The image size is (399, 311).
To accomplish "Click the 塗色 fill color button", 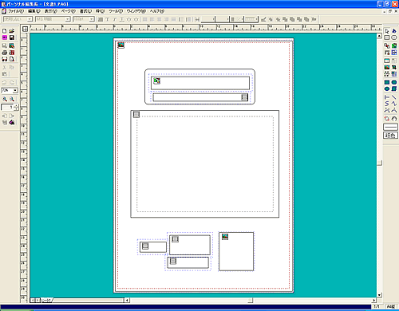I will [x=390, y=136].
